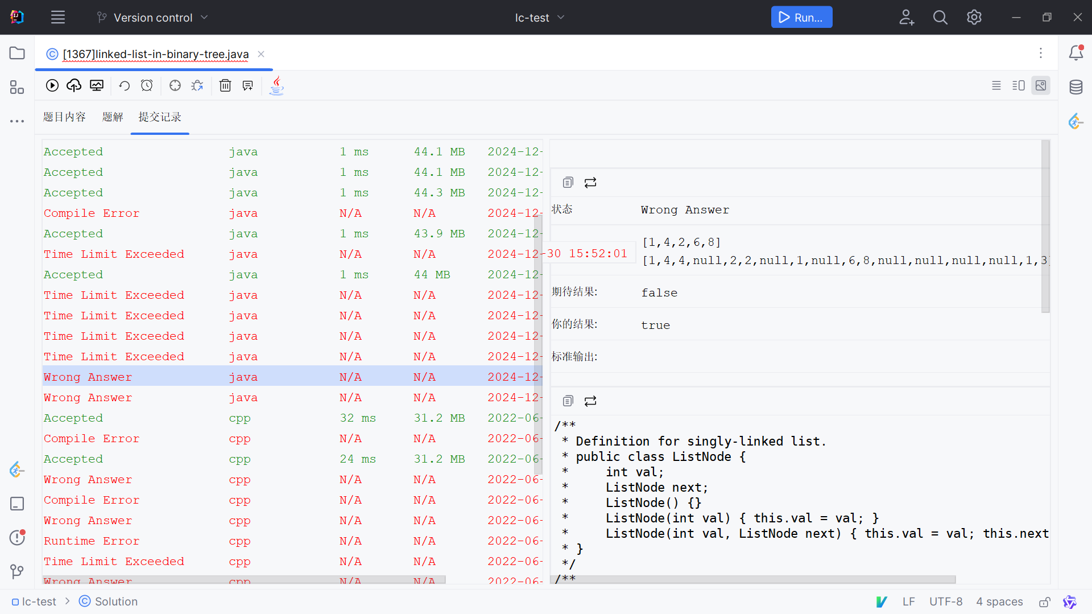
Task: Select highlighted Wrong Answer java row
Action: (x=292, y=377)
